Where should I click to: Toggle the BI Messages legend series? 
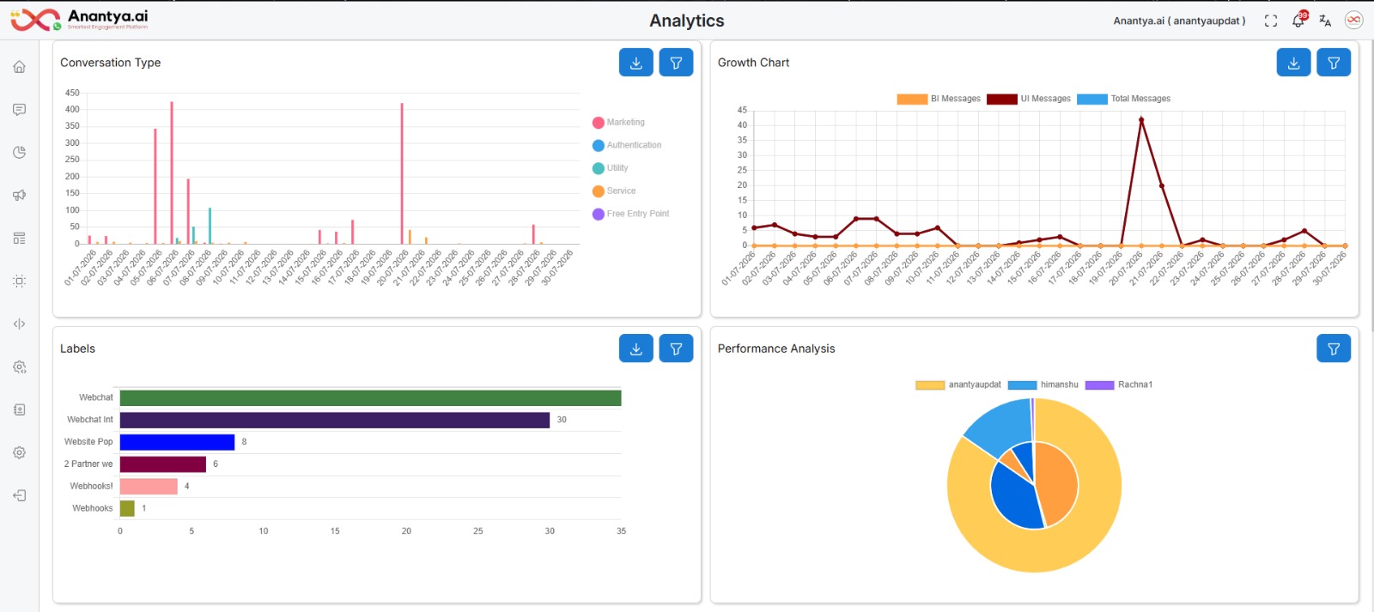(x=939, y=99)
